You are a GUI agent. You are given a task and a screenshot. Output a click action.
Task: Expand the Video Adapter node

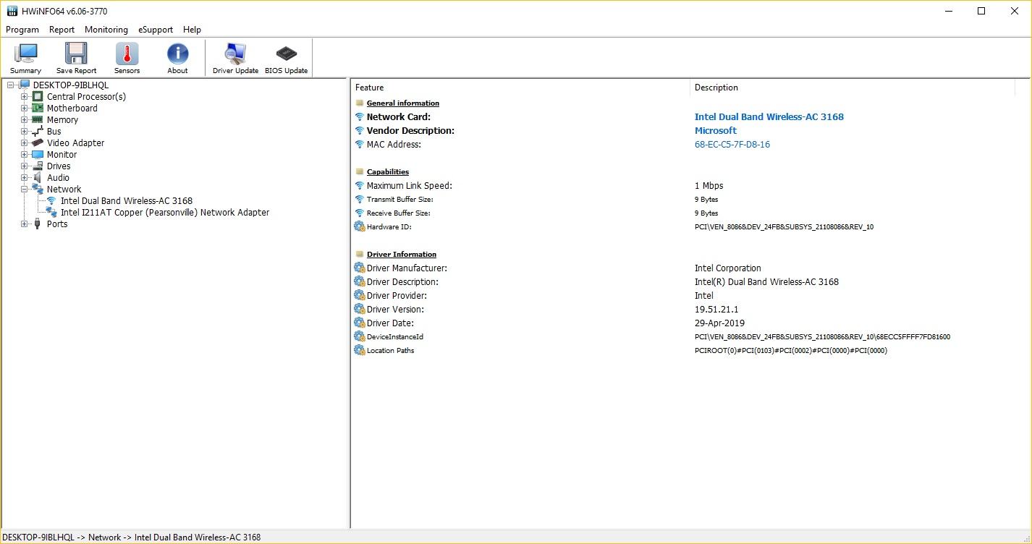tap(25, 143)
